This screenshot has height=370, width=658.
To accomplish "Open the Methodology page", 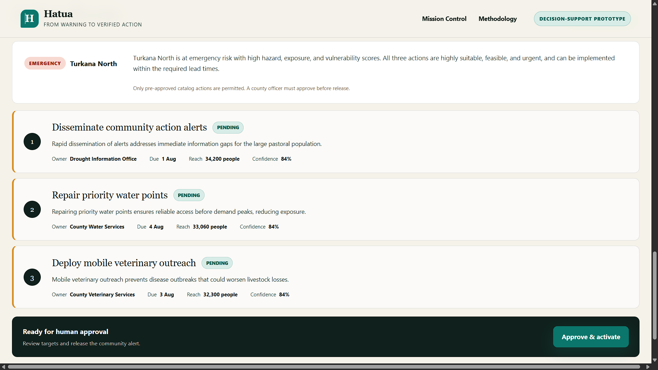I will coord(498,19).
